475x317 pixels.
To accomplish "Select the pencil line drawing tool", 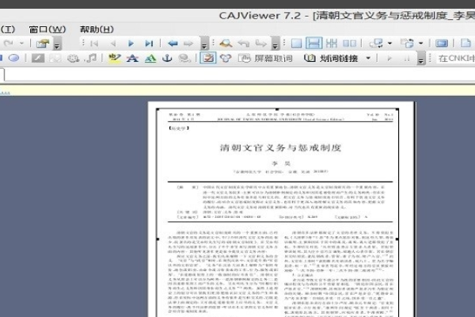I will 38,58.
